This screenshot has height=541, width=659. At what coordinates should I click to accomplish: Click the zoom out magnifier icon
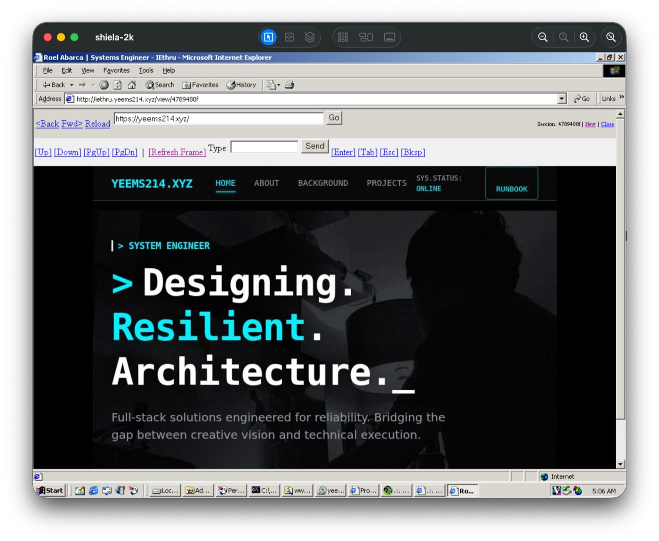543,37
